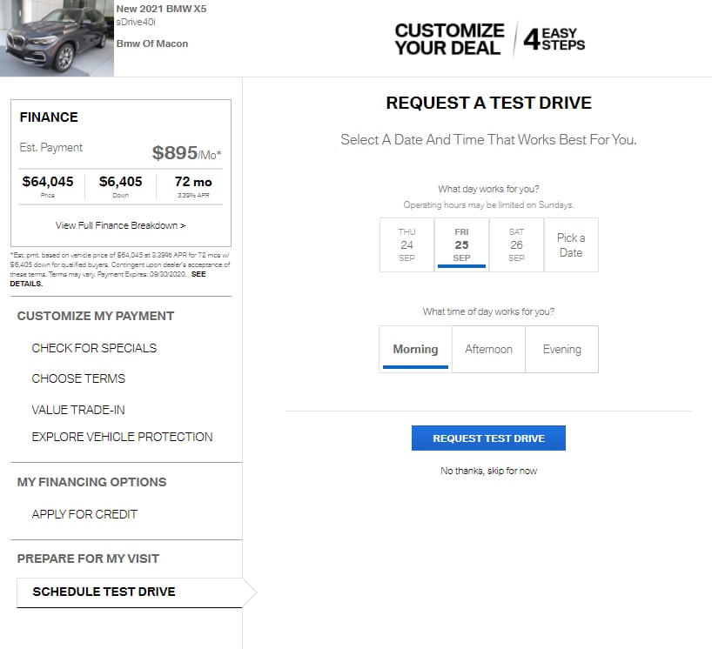712x649 pixels.
Task: Click the $64,045 price value
Action: (x=48, y=182)
